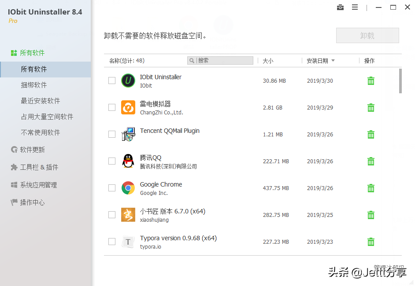Click the software list vertical scrollbar
The image size is (415, 286).
400,81
